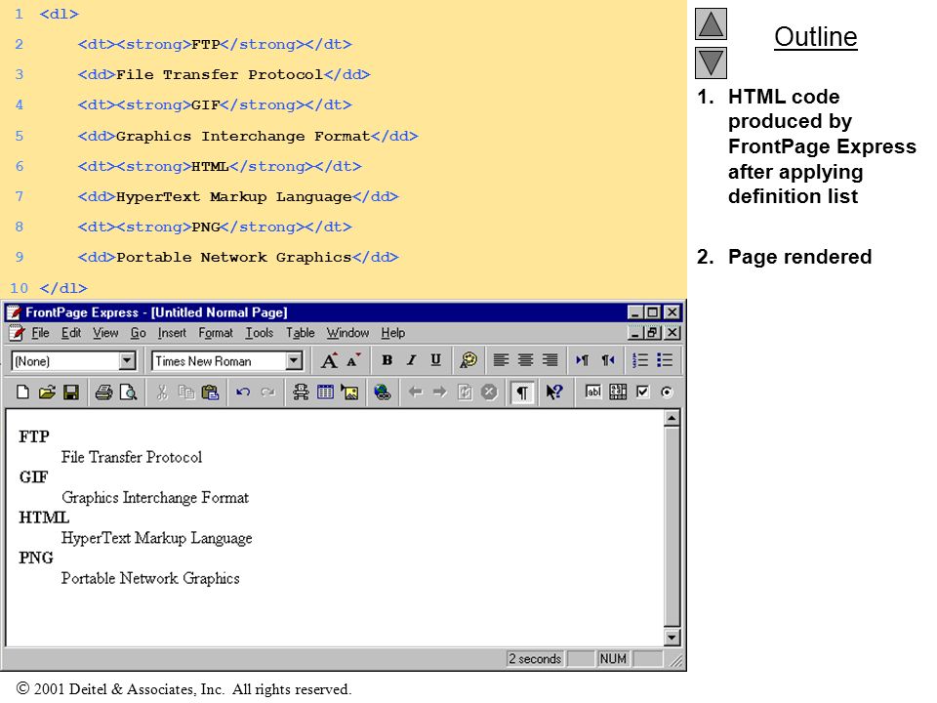Click the slide's down arrow navigation button
This screenshot has width=937, height=703.
click(712, 62)
